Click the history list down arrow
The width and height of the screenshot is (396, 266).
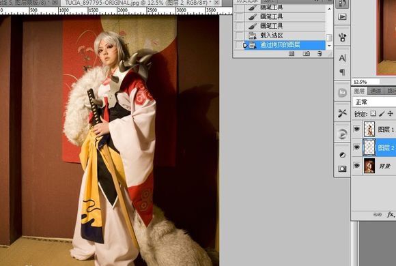click(x=329, y=46)
